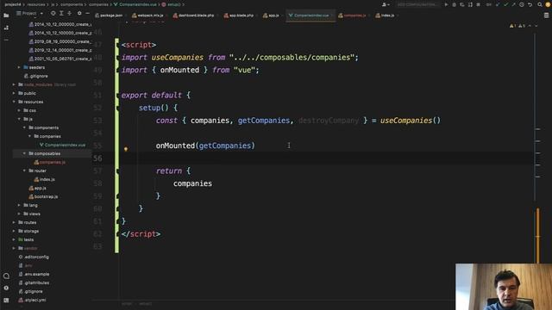The height and width of the screenshot is (310, 552).
Task: Click the warnings indicator above editor
Action: click(x=518, y=26)
